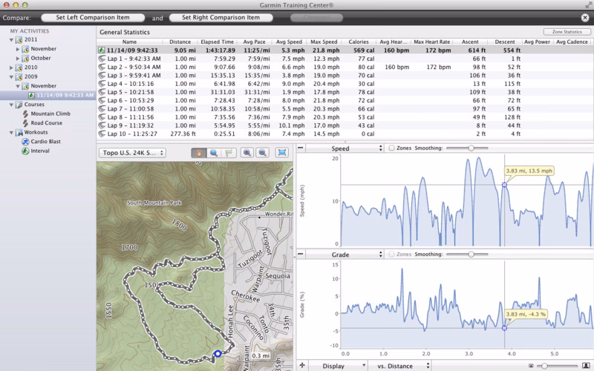The image size is (594, 371).
Task: Click the blue start marker on map
Action: point(218,354)
